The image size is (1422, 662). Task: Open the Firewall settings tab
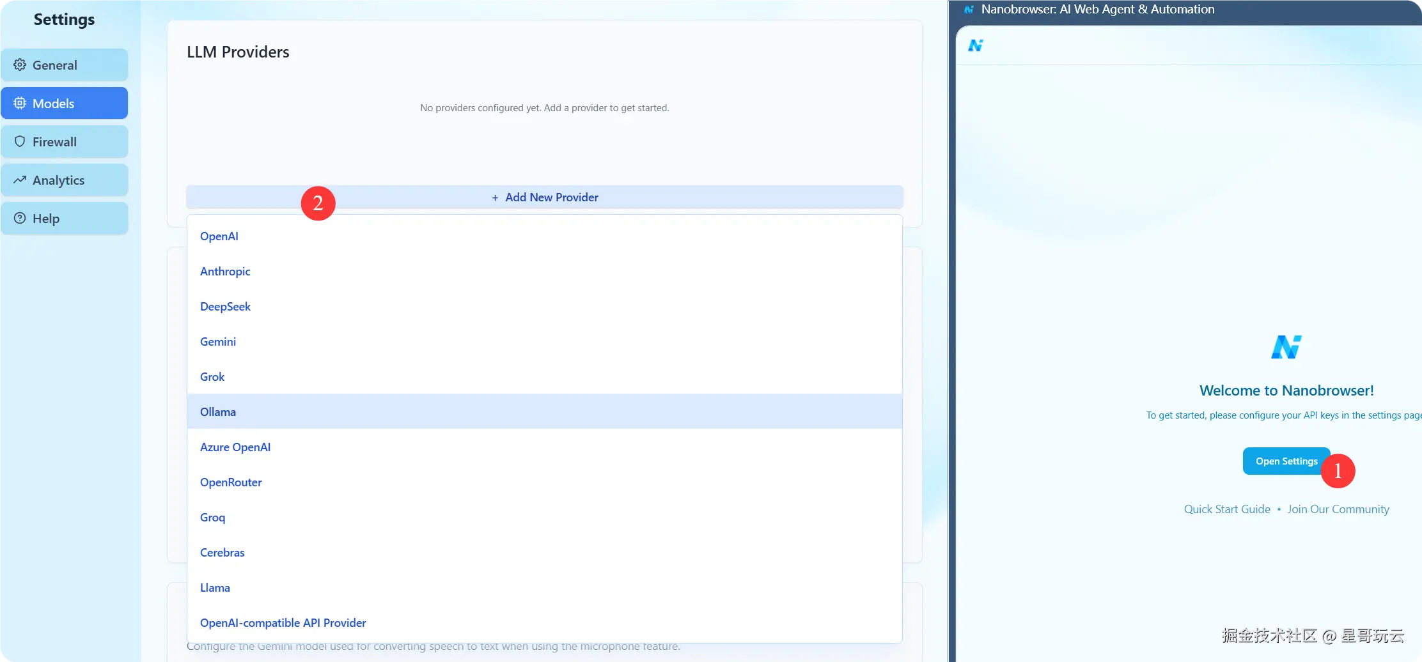tap(65, 142)
